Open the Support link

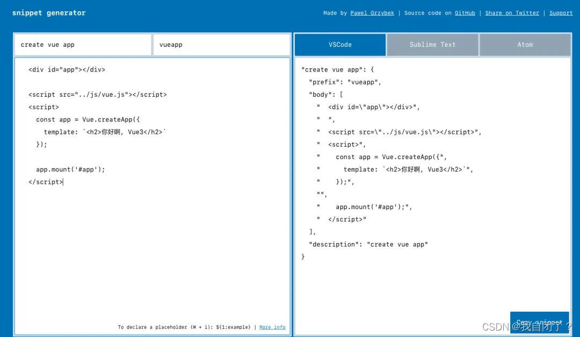561,13
